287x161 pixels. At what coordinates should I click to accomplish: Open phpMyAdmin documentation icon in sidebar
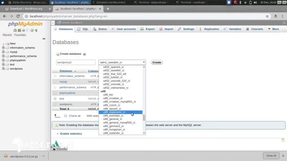(x=23, y=30)
